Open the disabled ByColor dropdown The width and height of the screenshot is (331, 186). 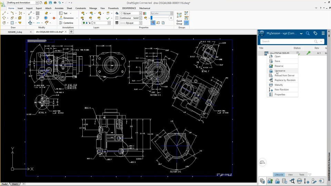point(172,13)
